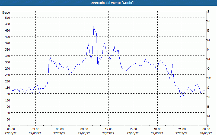Select the 'Grado' y-axis unit label
Viewport: 217px width, 136px height.
6,13
